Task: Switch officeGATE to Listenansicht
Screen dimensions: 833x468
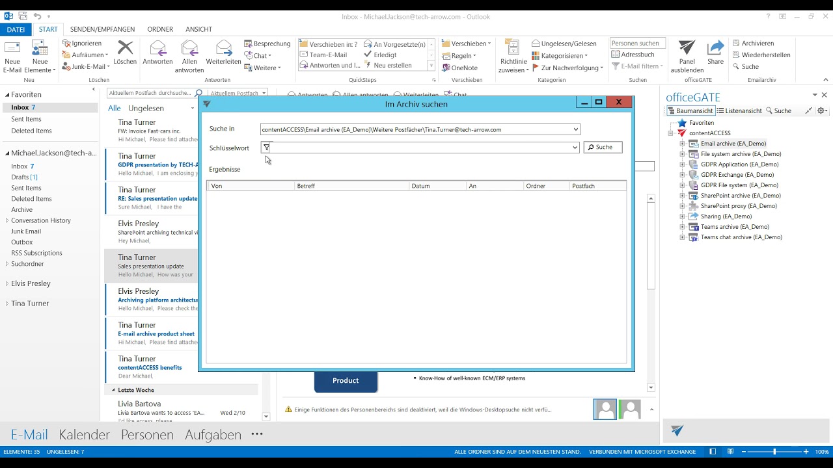Action: (739, 111)
